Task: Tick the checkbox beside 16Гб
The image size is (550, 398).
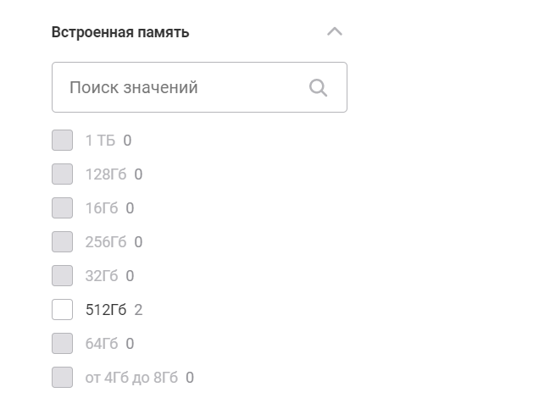Action: coord(63,207)
